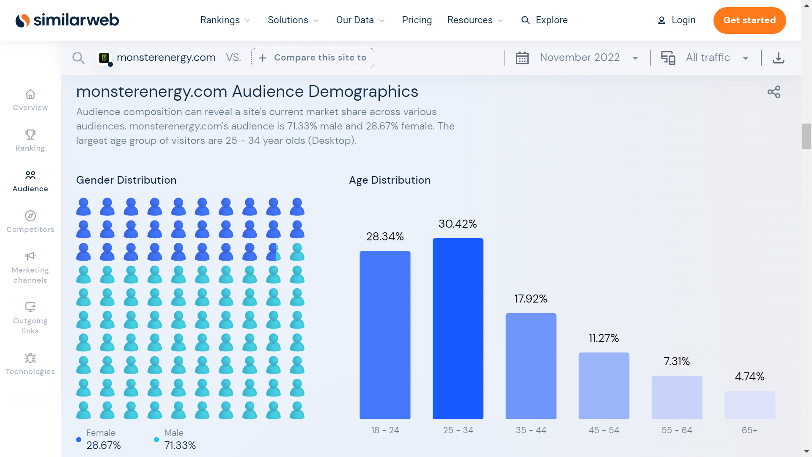Expand the Our Data menu
The height and width of the screenshot is (457, 812).
[360, 20]
